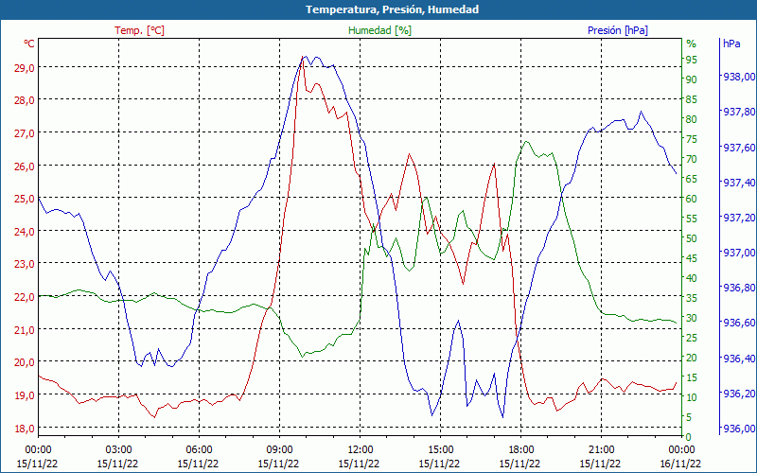Screen dimensions: 757x473
Task: Click the 938,00 pressure axis value
Action: pyautogui.click(x=739, y=77)
